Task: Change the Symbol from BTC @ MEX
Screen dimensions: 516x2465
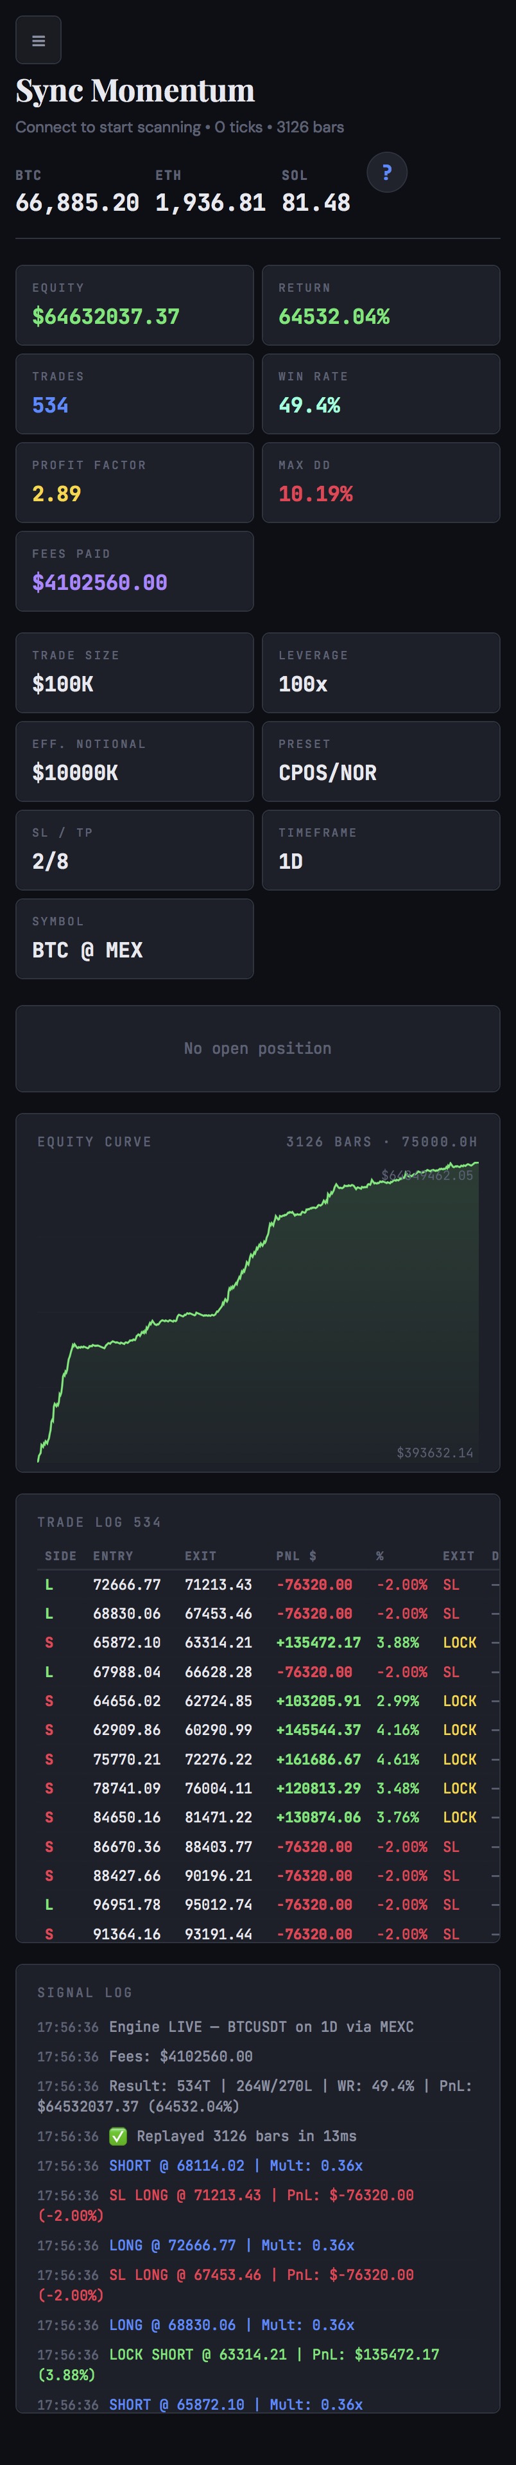Action: pos(133,938)
